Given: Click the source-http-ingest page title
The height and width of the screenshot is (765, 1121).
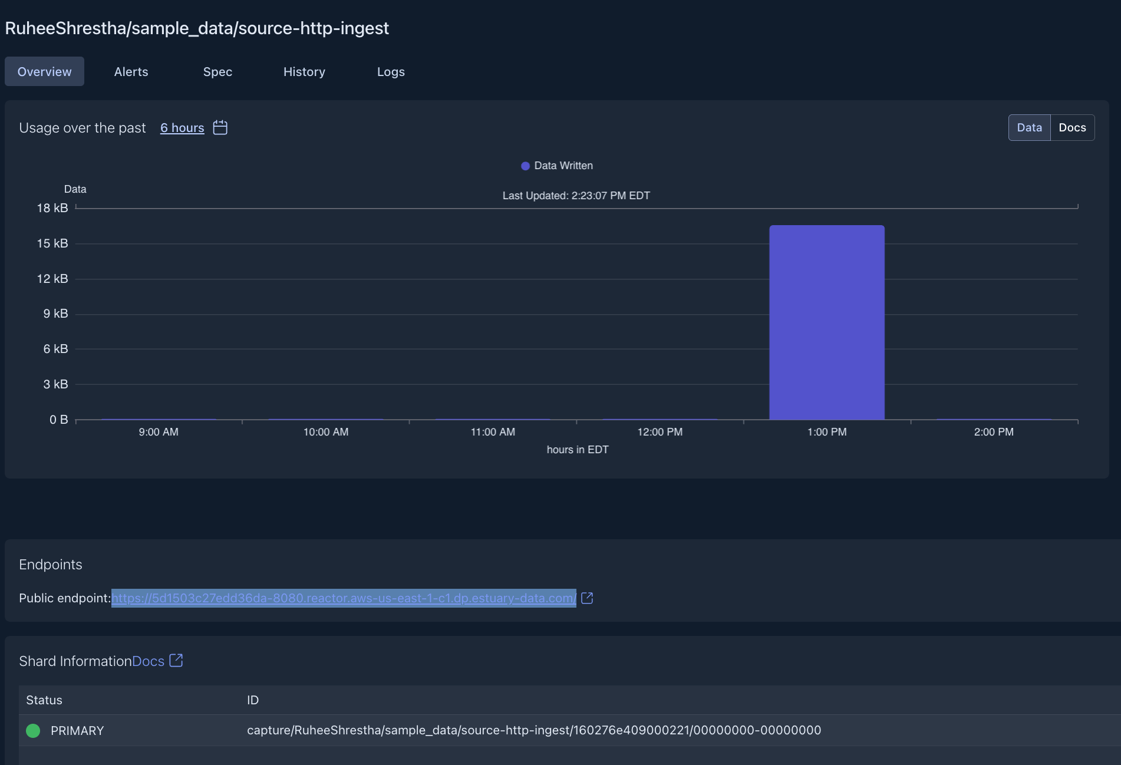Looking at the screenshot, I should pos(197,28).
